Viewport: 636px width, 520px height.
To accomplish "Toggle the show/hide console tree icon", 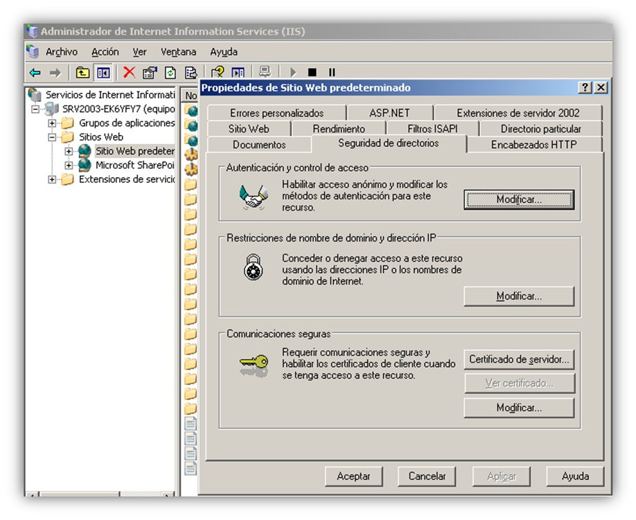I will click(x=103, y=73).
